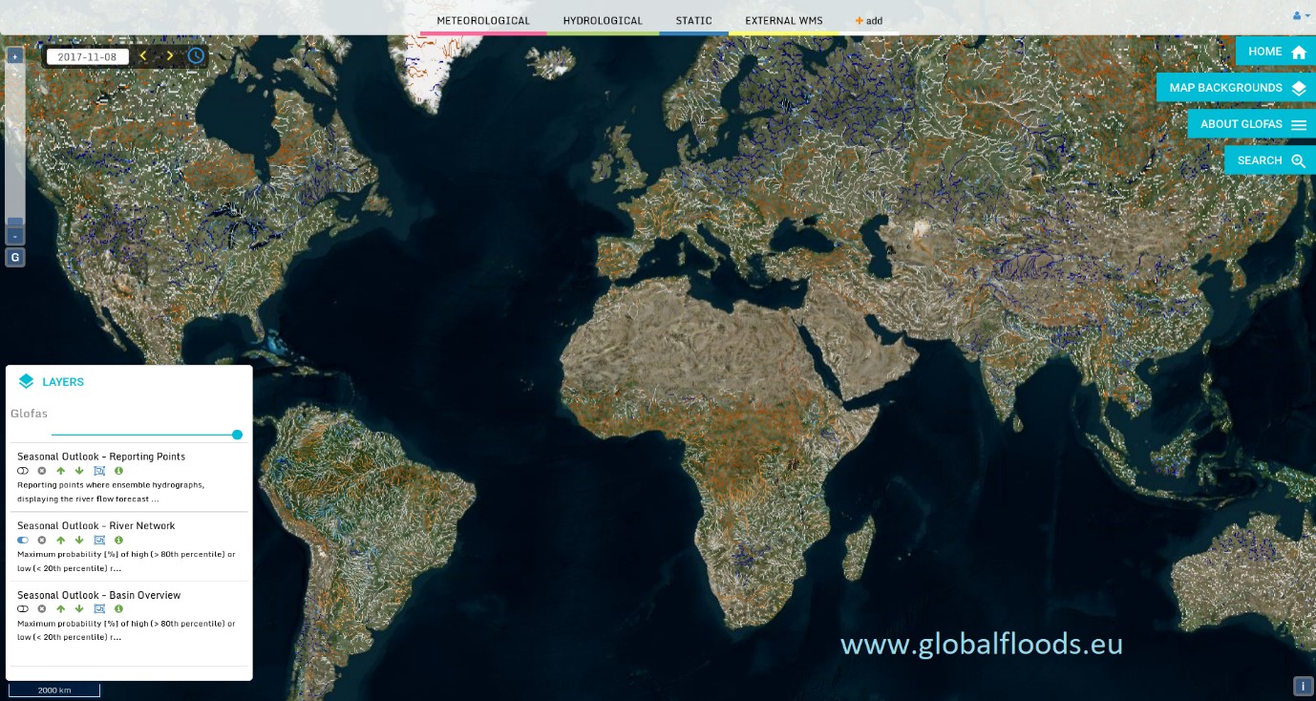Click the clock icon beside the date
The image size is (1316, 701).
(x=196, y=55)
